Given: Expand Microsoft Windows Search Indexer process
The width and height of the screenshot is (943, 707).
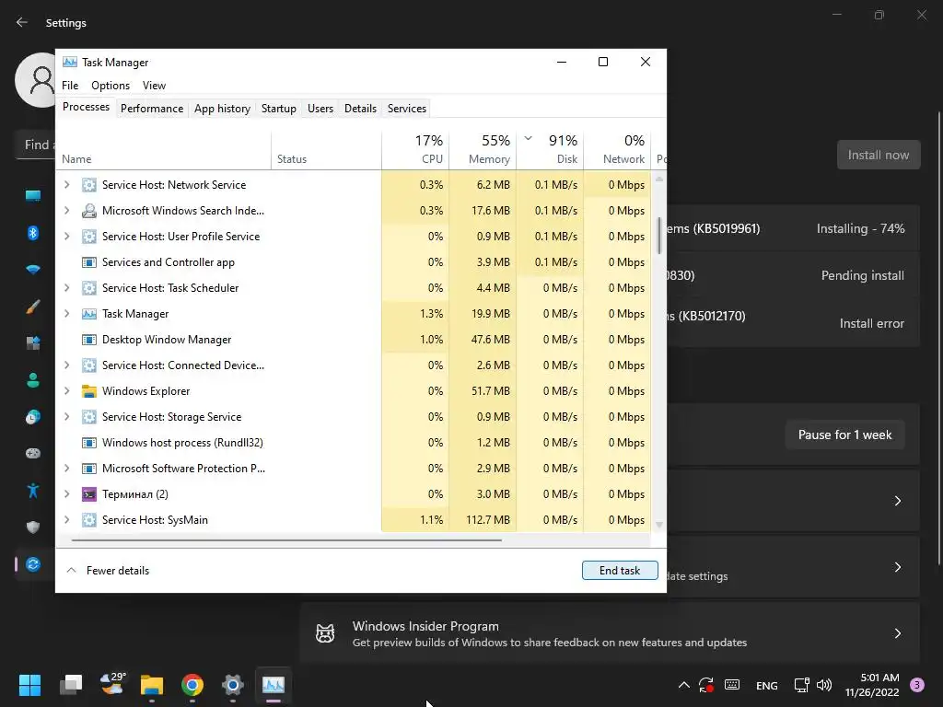Looking at the screenshot, I should click(x=66, y=211).
